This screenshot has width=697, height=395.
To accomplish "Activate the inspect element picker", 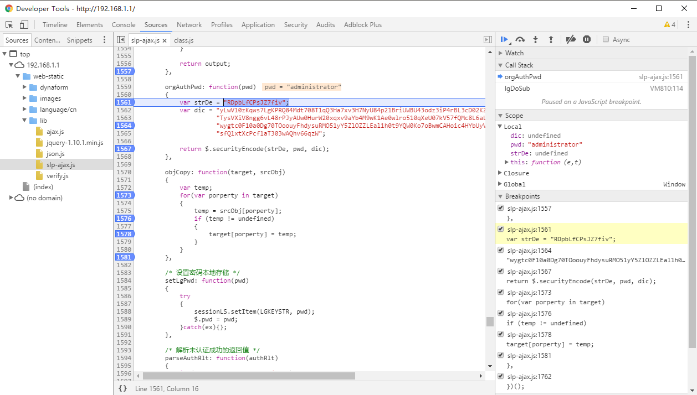I will (x=9, y=24).
